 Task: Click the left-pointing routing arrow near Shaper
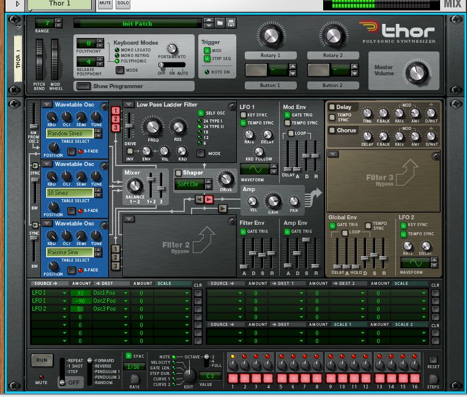point(200,198)
